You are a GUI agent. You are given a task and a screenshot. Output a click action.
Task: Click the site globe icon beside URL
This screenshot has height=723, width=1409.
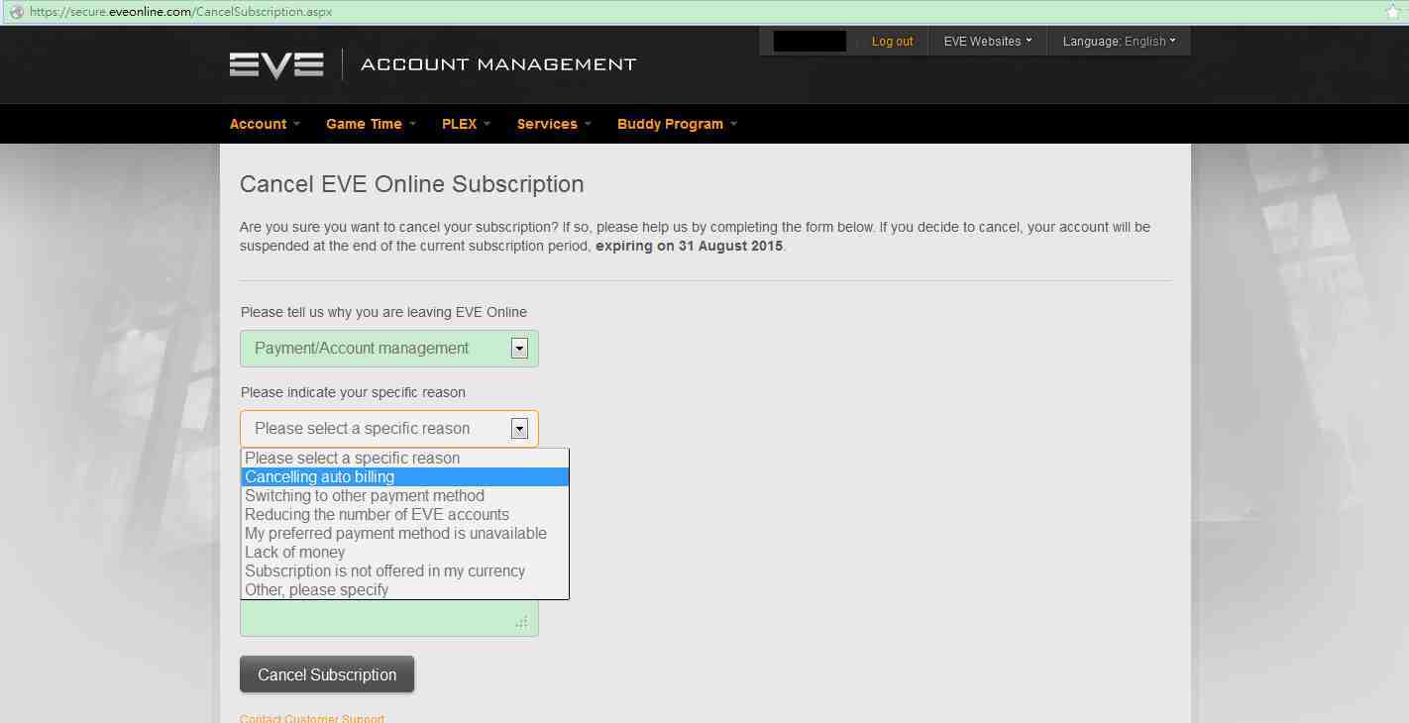click(x=15, y=12)
